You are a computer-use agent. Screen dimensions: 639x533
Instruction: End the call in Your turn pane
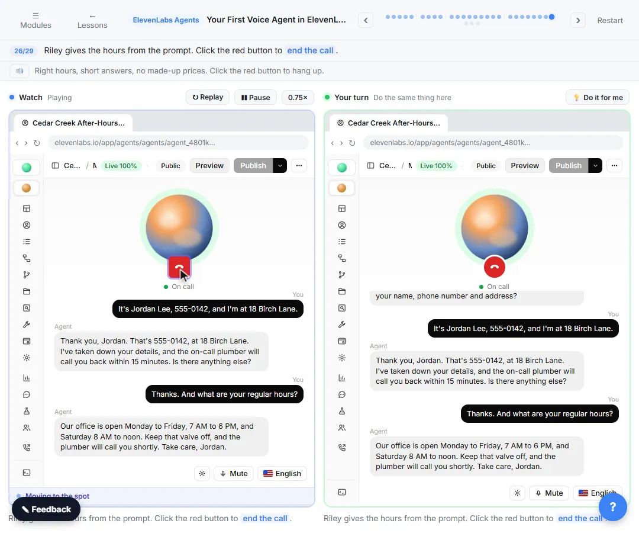494,267
